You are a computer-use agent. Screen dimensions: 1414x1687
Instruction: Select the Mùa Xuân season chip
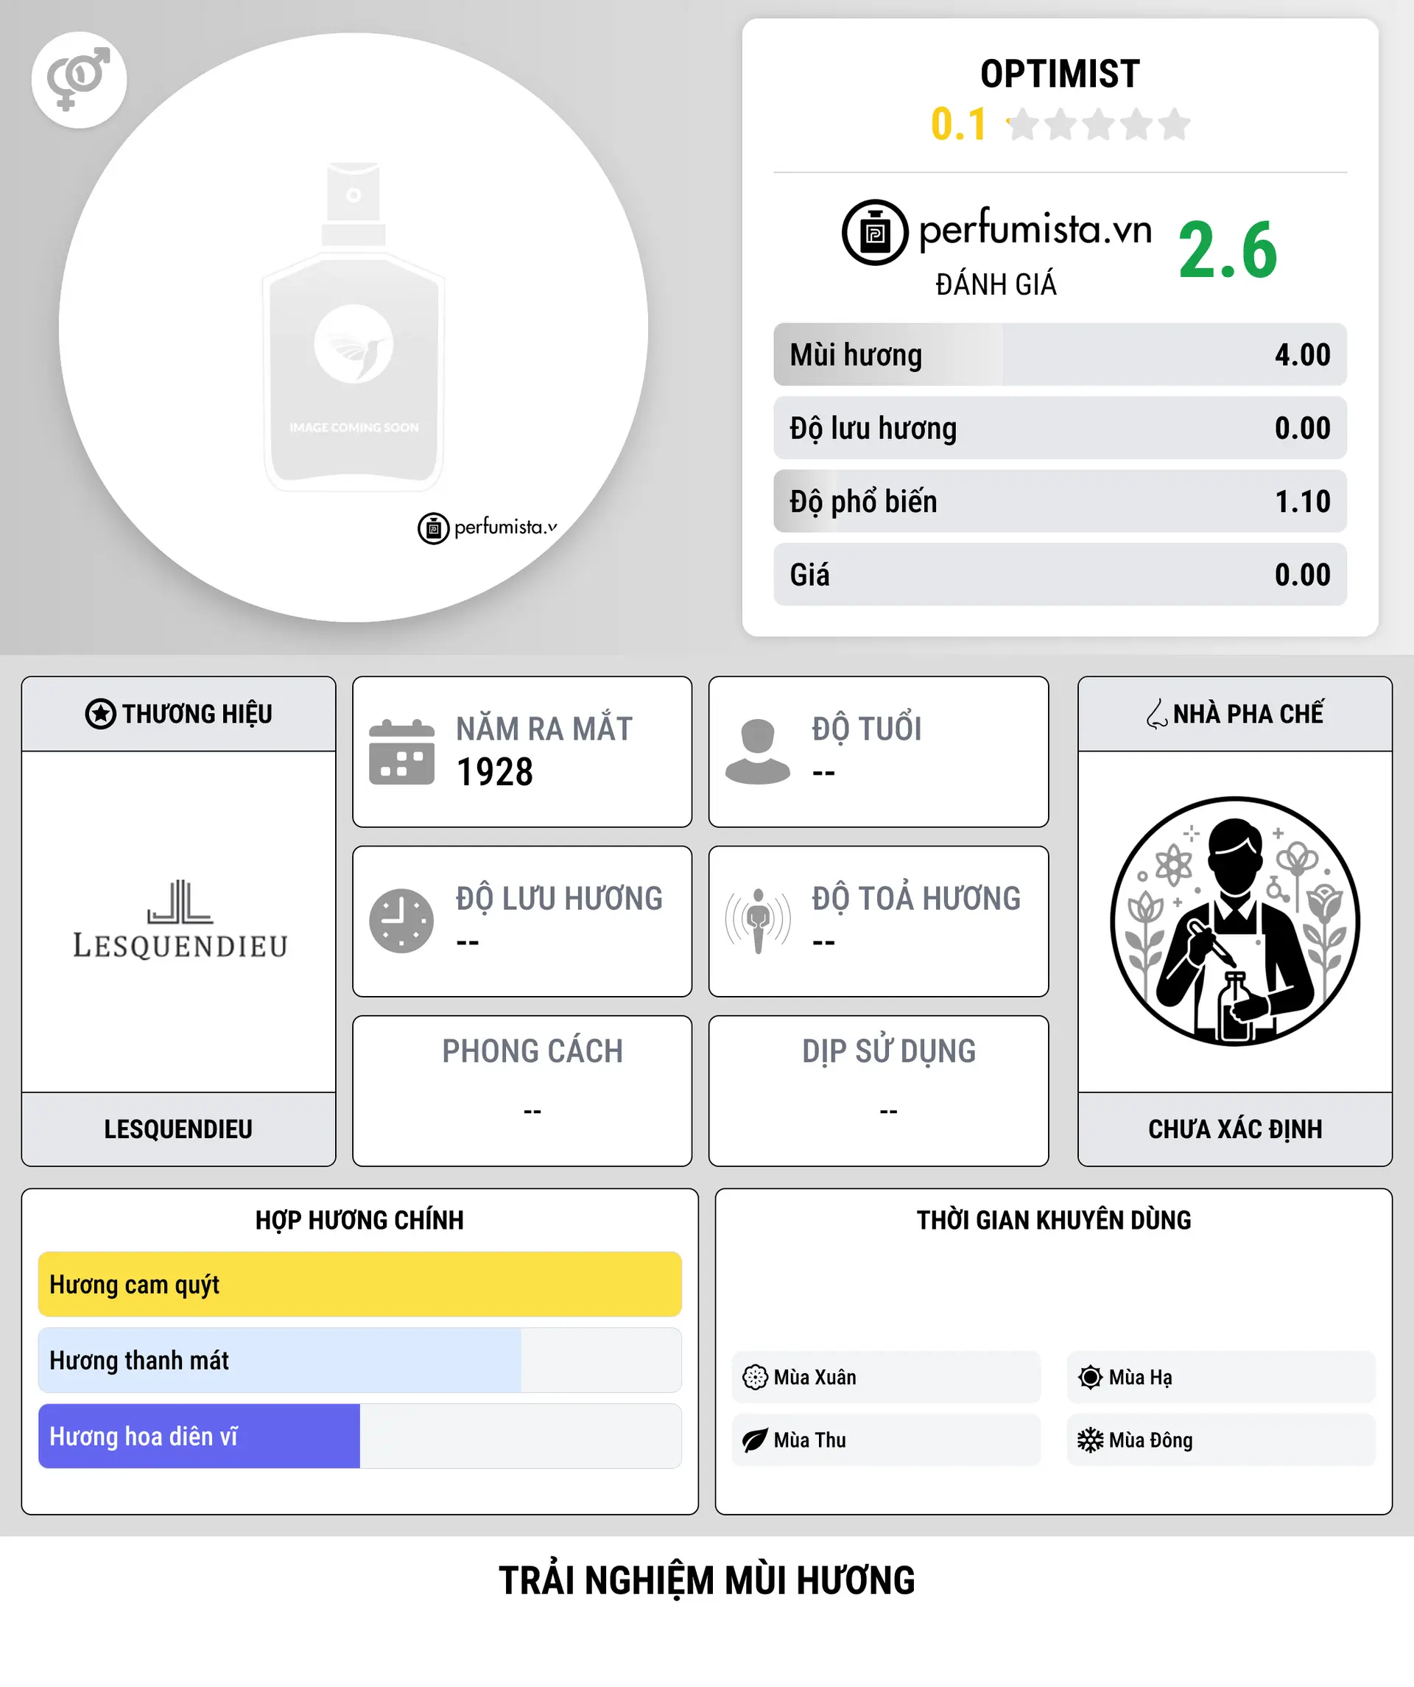886,1377
